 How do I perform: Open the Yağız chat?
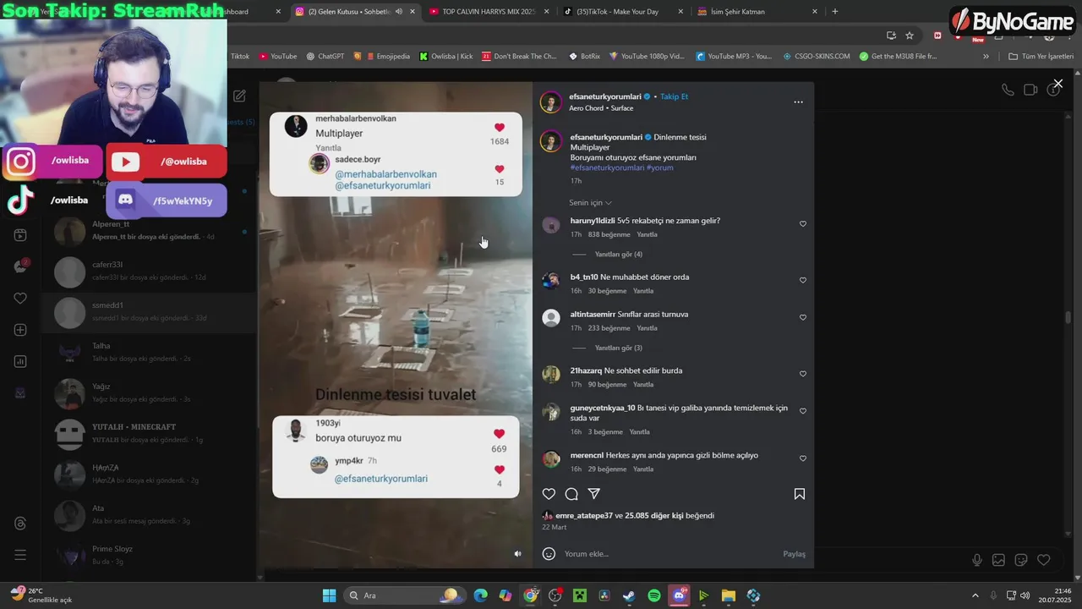[x=150, y=393]
